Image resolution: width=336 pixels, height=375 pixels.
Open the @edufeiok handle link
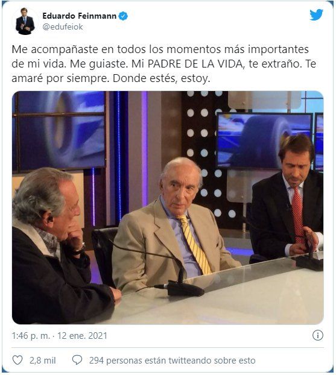coord(63,27)
